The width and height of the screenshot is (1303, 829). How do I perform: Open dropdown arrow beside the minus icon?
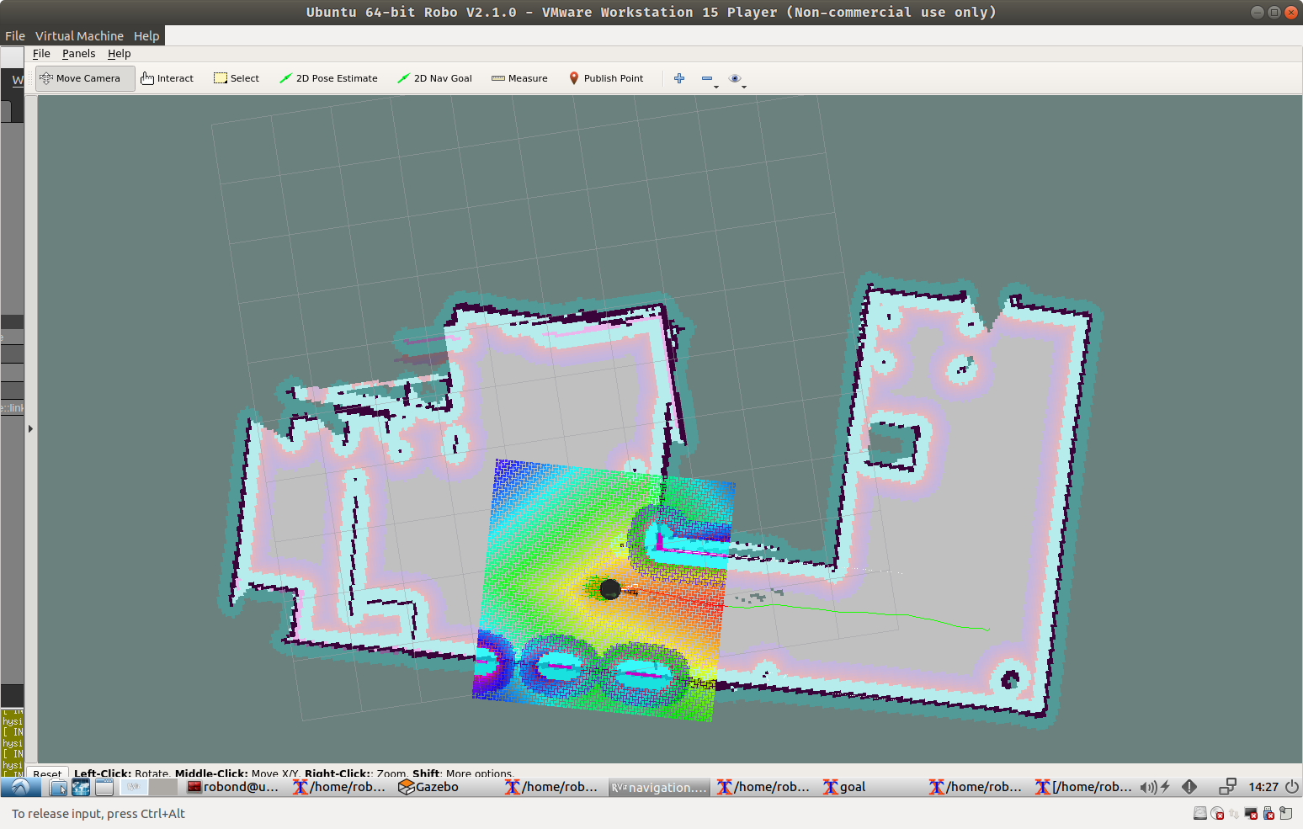pos(716,86)
